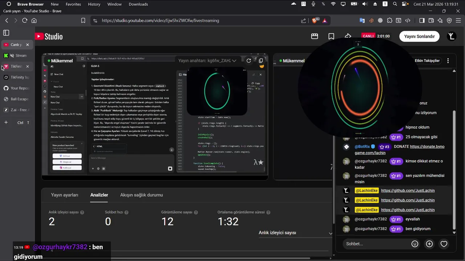The image size is (465, 261).
Task: Switch to the Z.ai Free tab
Action: tap(17, 110)
